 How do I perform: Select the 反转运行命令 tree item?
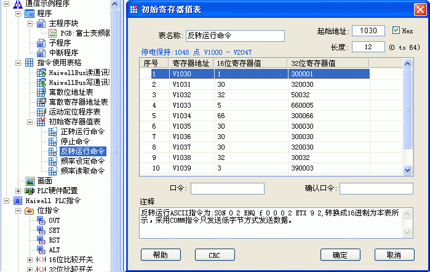[x=82, y=151]
